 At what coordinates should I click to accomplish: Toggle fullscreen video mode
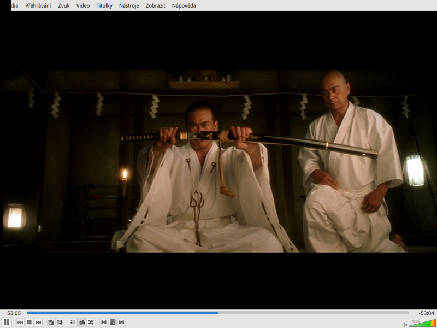[x=51, y=323]
